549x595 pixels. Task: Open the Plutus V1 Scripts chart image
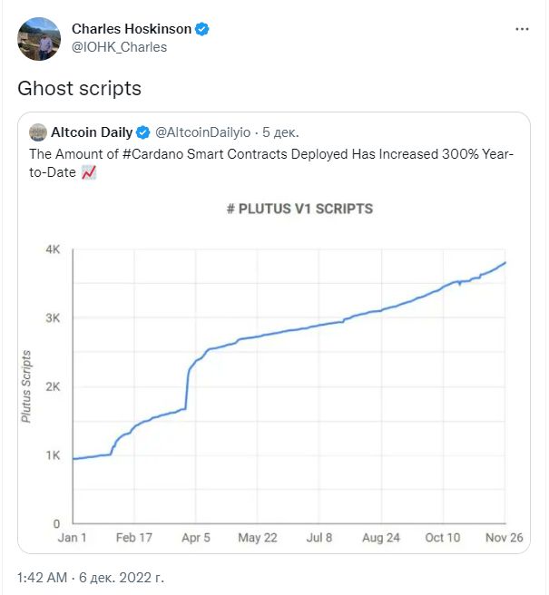[x=274, y=368]
